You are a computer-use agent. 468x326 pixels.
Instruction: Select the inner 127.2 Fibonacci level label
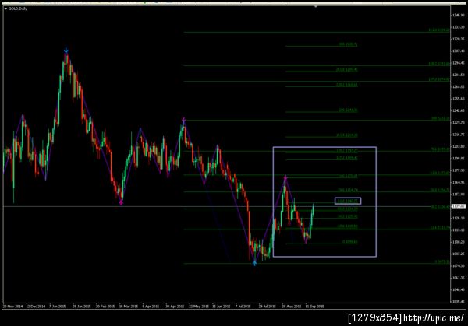point(347,158)
